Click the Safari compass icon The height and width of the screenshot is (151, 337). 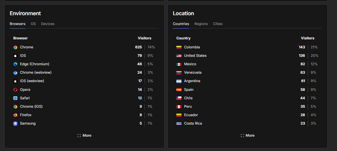coord(15,98)
